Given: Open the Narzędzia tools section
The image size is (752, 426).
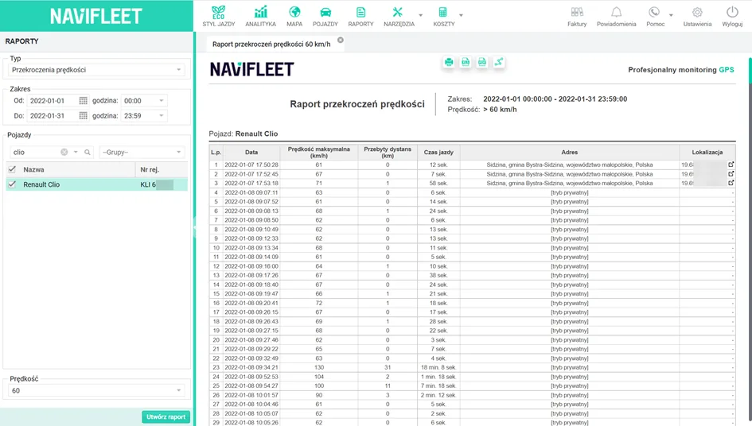Looking at the screenshot, I should [399, 16].
